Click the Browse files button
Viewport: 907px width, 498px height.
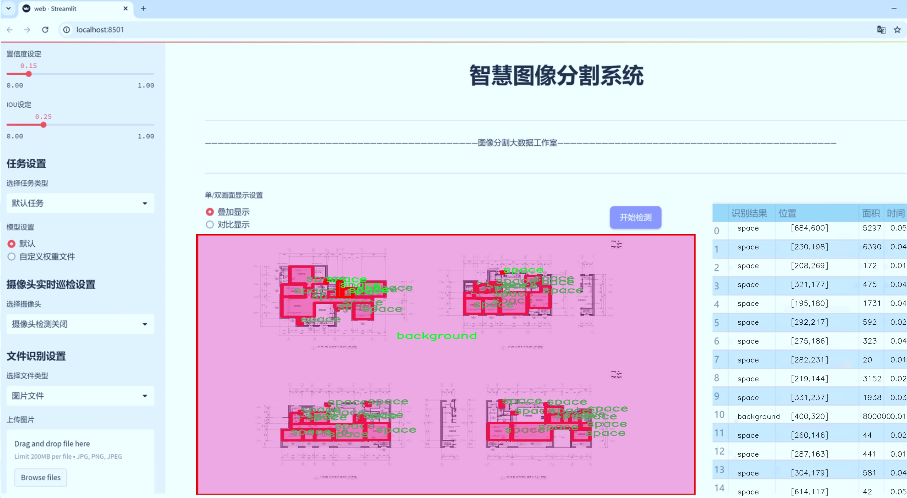[x=40, y=477]
